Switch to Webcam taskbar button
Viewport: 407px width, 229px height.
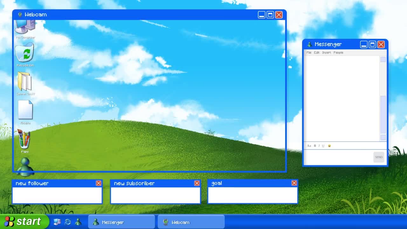tap(191, 222)
